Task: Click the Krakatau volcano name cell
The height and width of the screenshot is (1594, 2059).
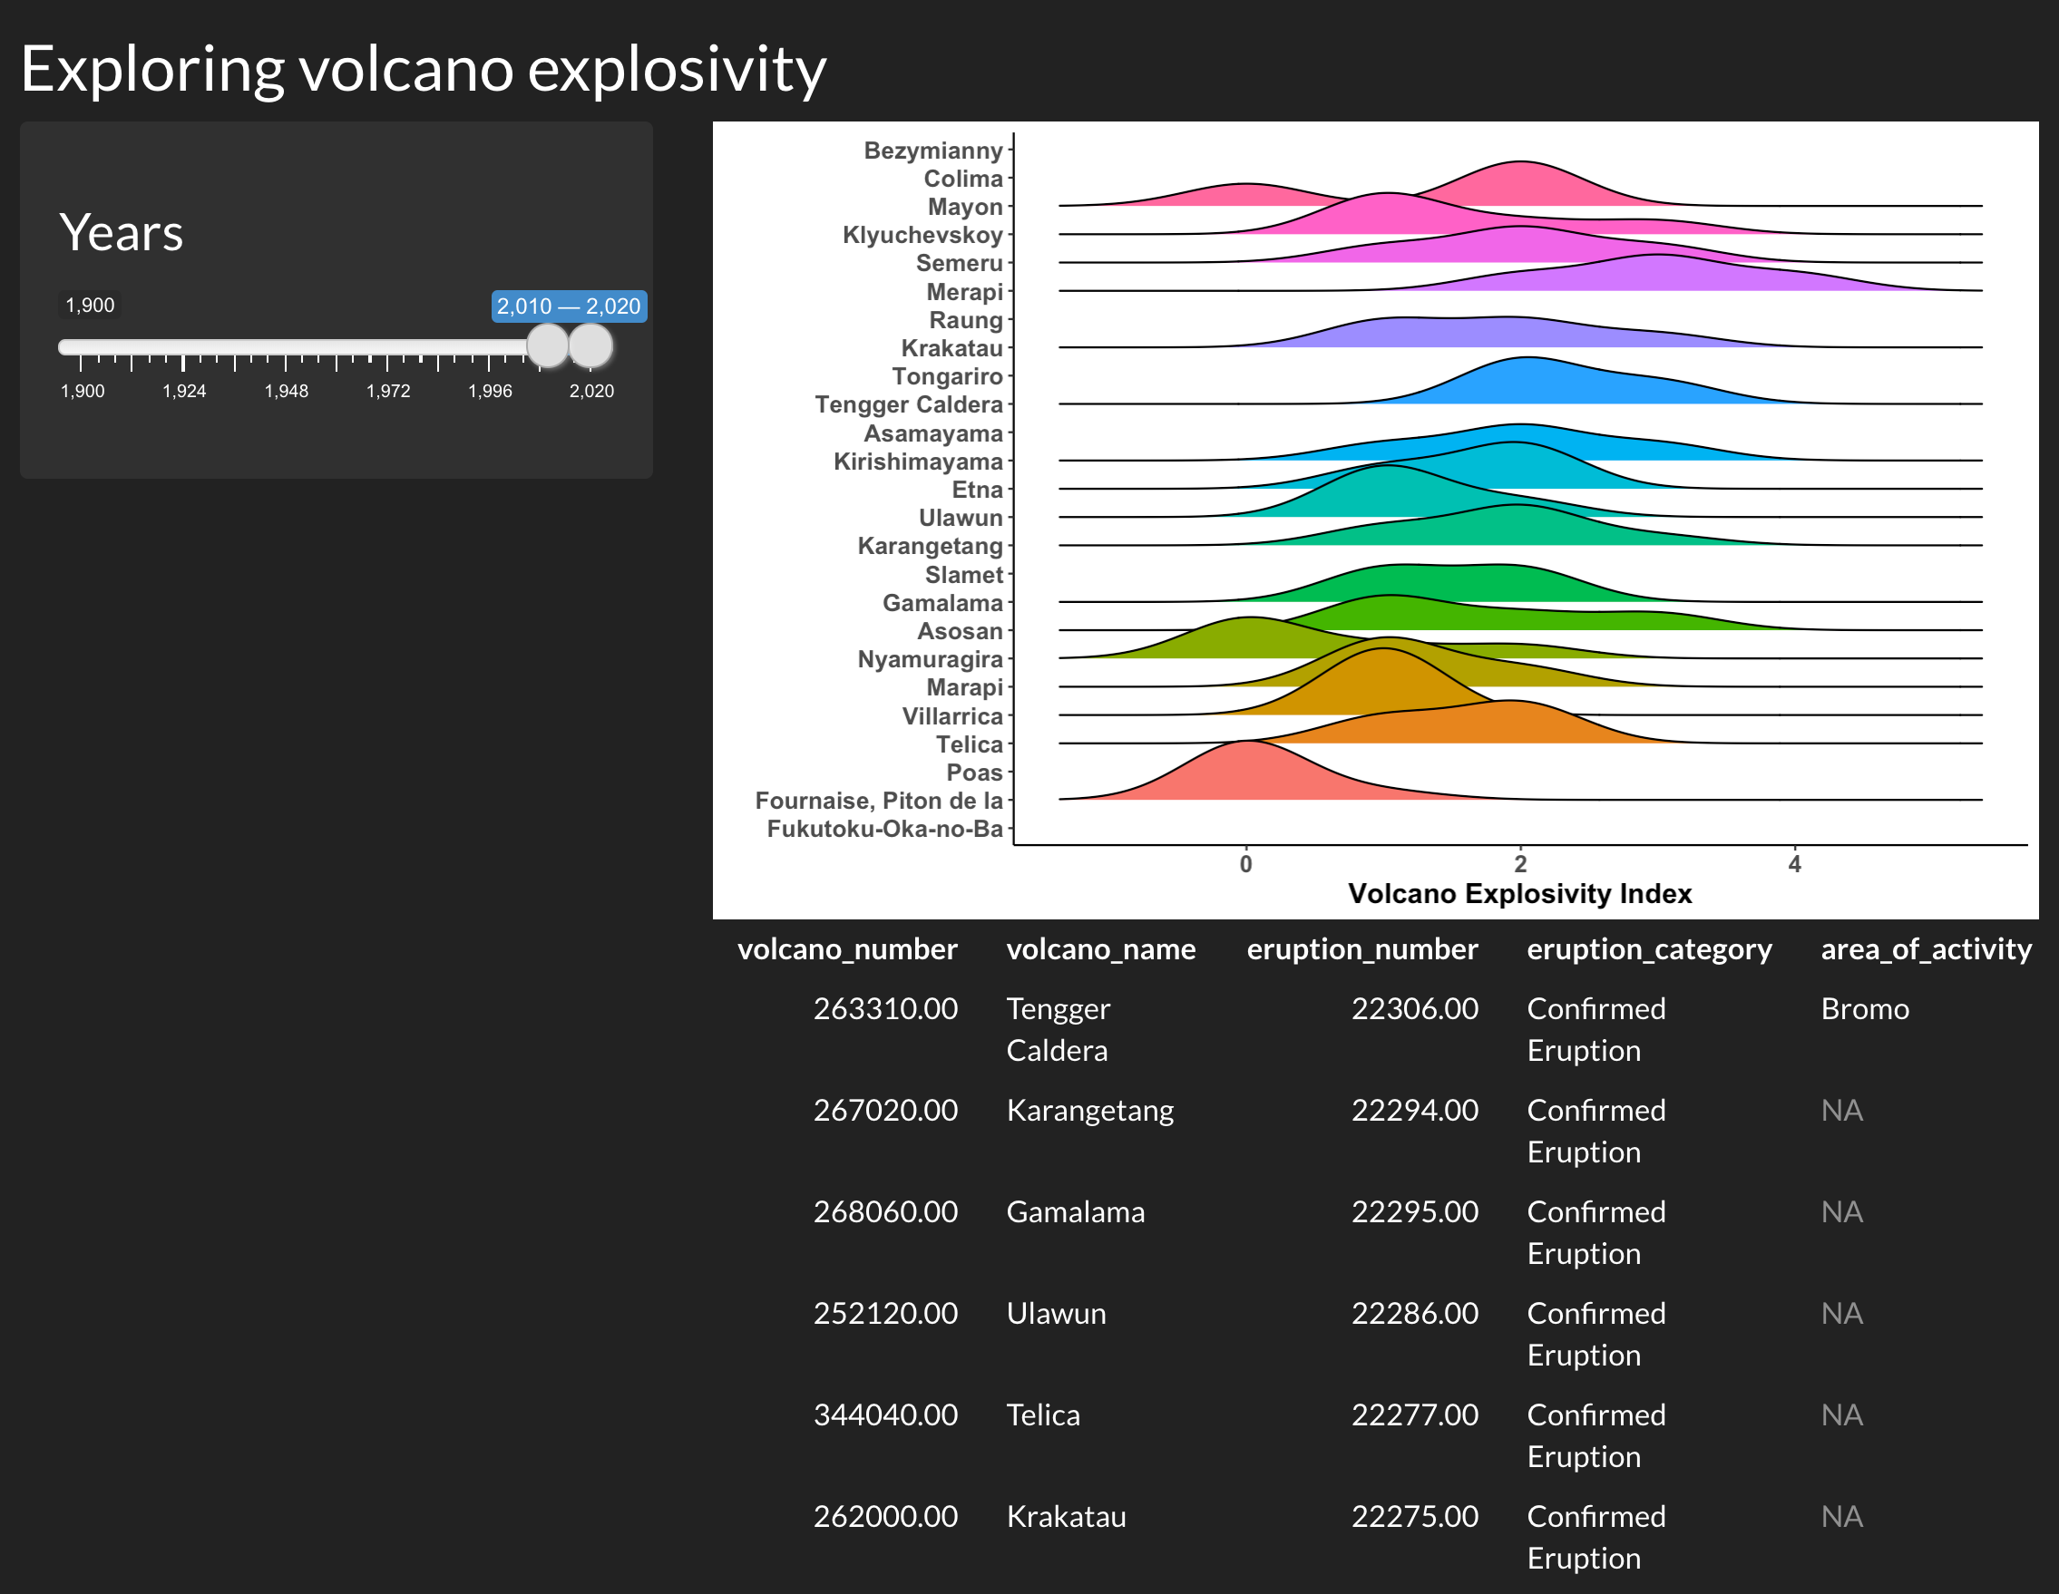Action: click(x=1065, y=1516)
